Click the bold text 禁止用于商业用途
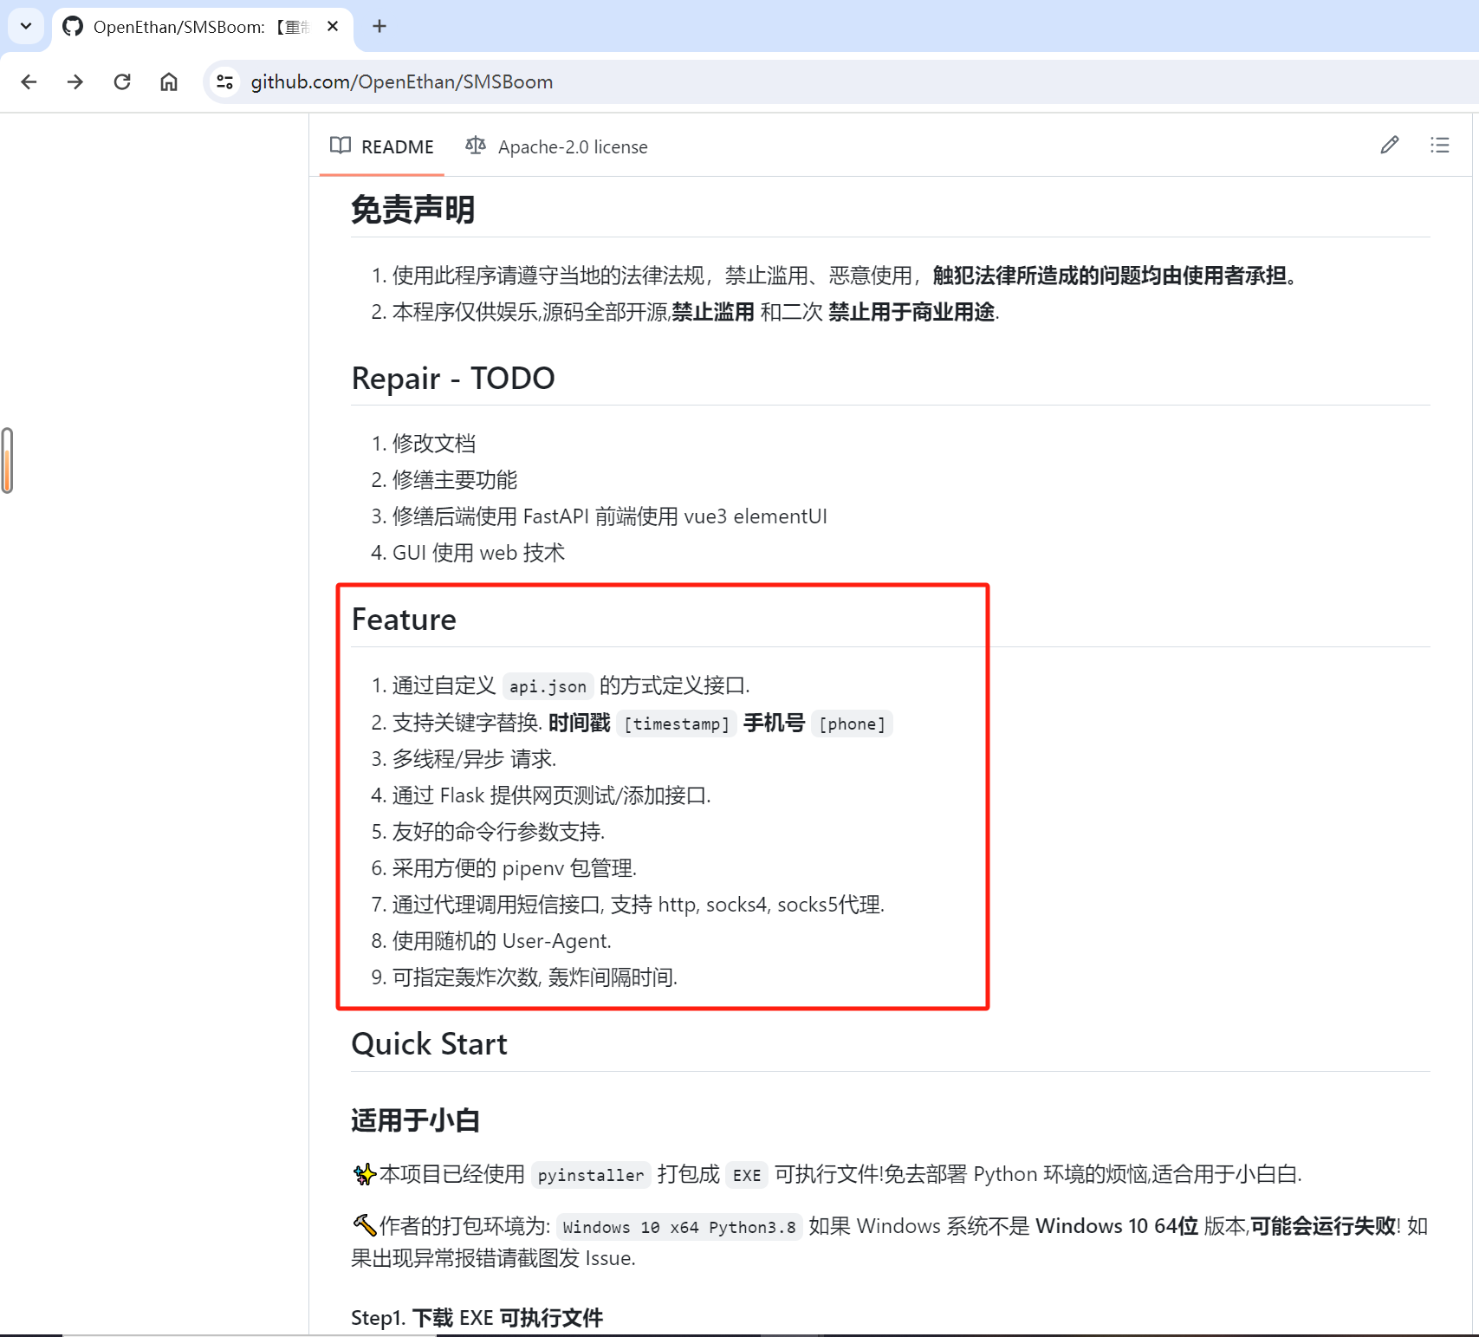 tap(911, 312)
